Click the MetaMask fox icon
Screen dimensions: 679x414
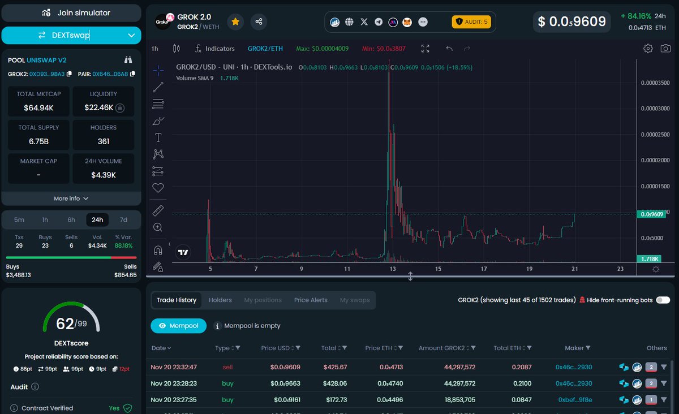pos(407,22)
